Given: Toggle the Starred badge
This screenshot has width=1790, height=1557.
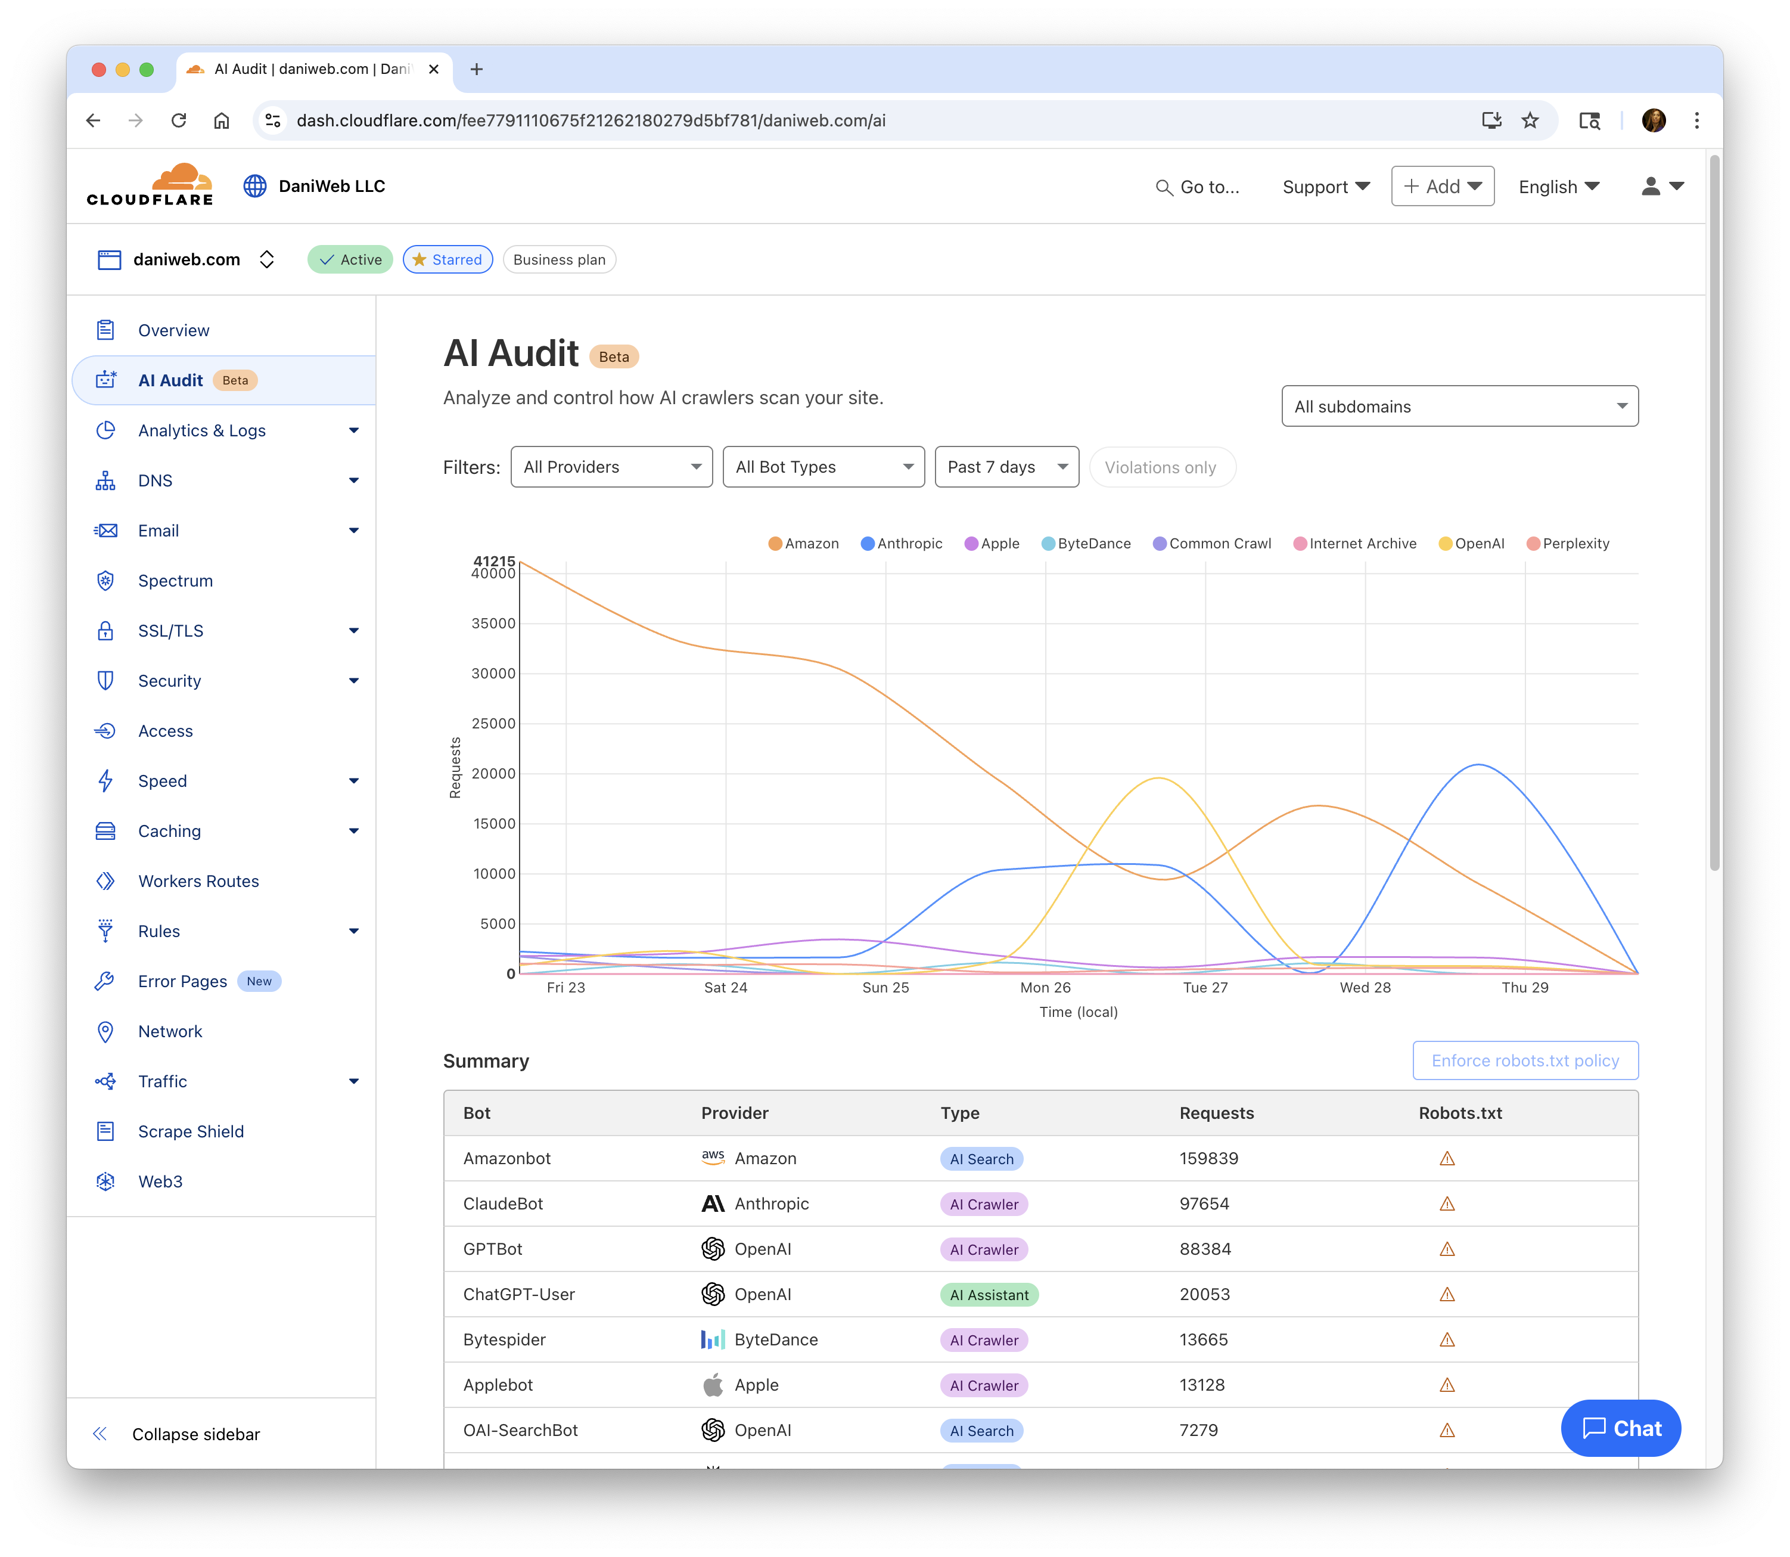Looking at the screenshot, I should (447, 260).
